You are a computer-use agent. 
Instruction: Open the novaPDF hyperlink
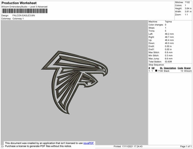(88, 143)
